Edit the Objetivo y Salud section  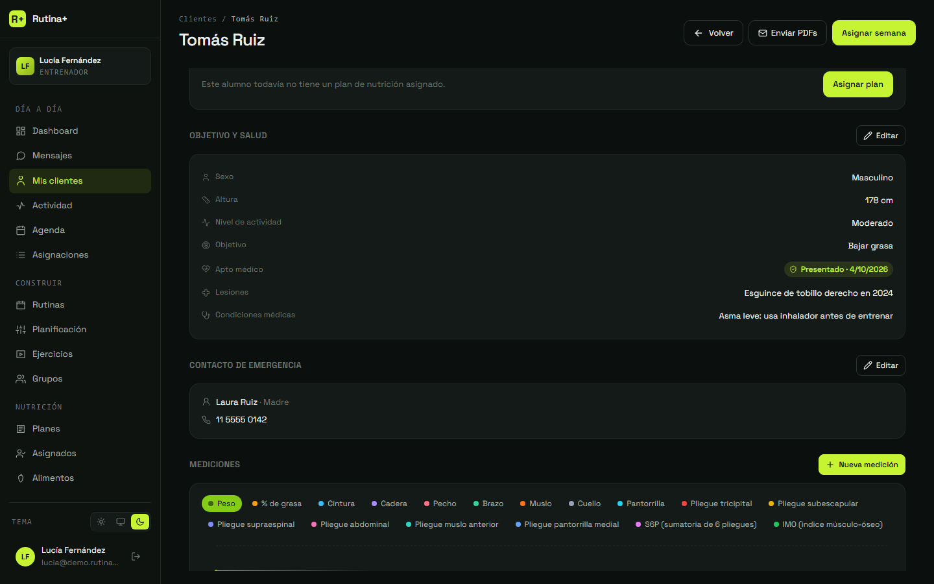click(x=881, y=136)
